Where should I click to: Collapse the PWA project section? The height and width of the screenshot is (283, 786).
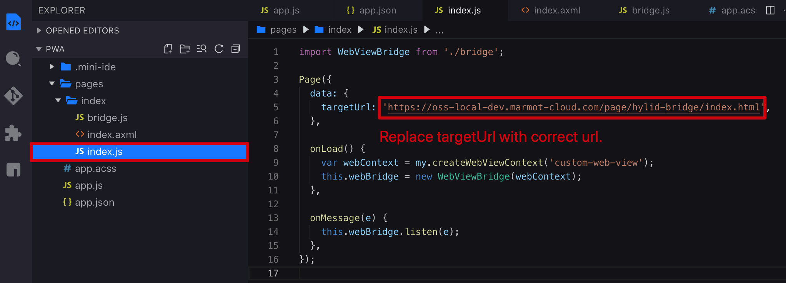tap(39, 49)
